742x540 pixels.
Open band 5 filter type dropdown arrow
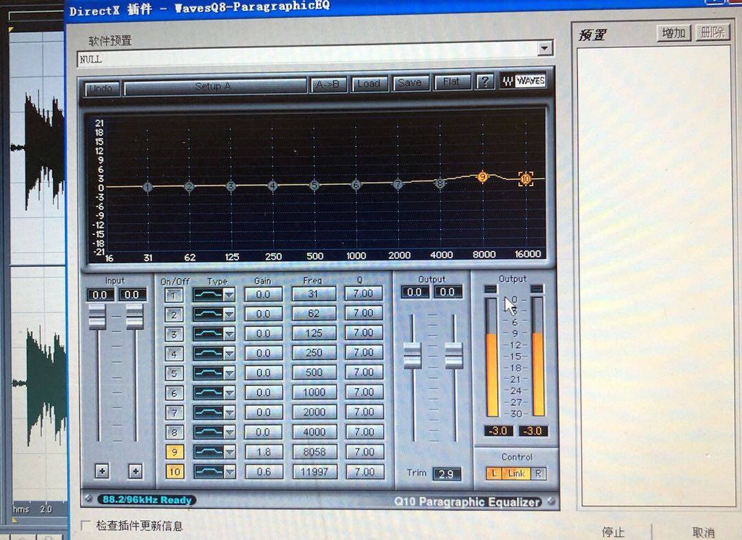pyautogui.click(x=229, y=374)
